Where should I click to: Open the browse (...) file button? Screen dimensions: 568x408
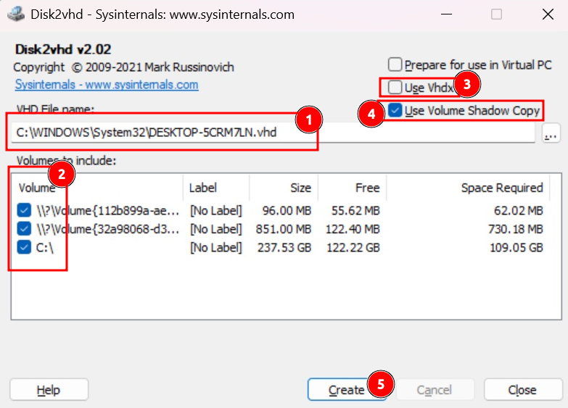551,133
